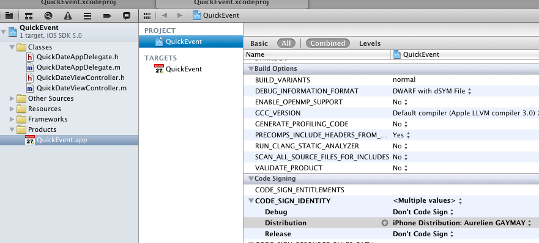Viewport: 539px width, 243px height.
Task: Expand the Resources folder
Action: coord(12,109)
